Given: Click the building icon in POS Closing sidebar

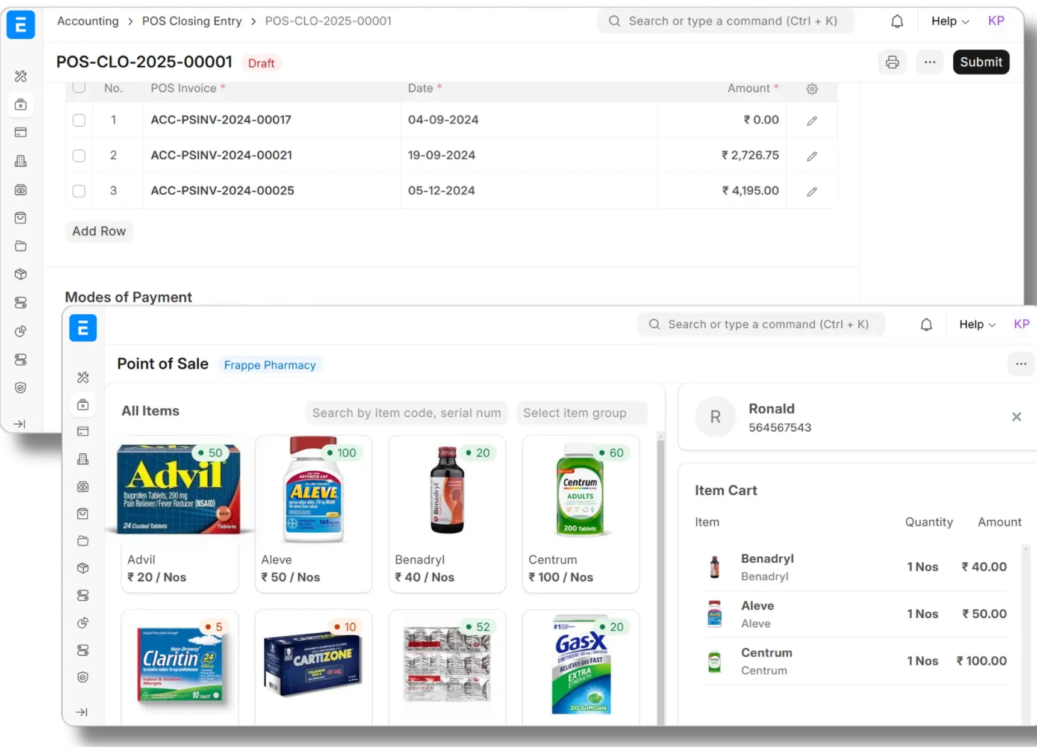Looking at the screenshot, I should point(21,161).
